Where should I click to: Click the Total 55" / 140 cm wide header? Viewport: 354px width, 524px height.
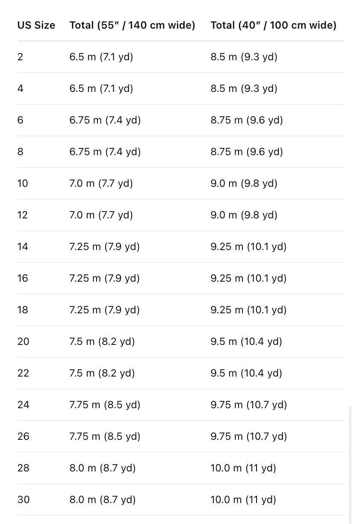click(x=133, y=25)
